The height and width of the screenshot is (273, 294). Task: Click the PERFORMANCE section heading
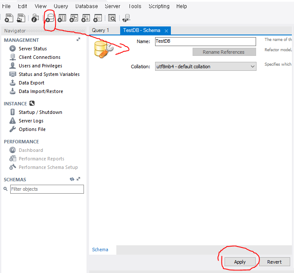(x=21, y=142)
